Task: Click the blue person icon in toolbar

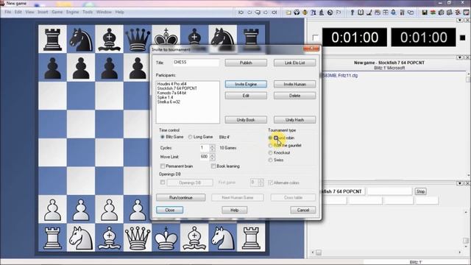Action: [x=394, y=13]
